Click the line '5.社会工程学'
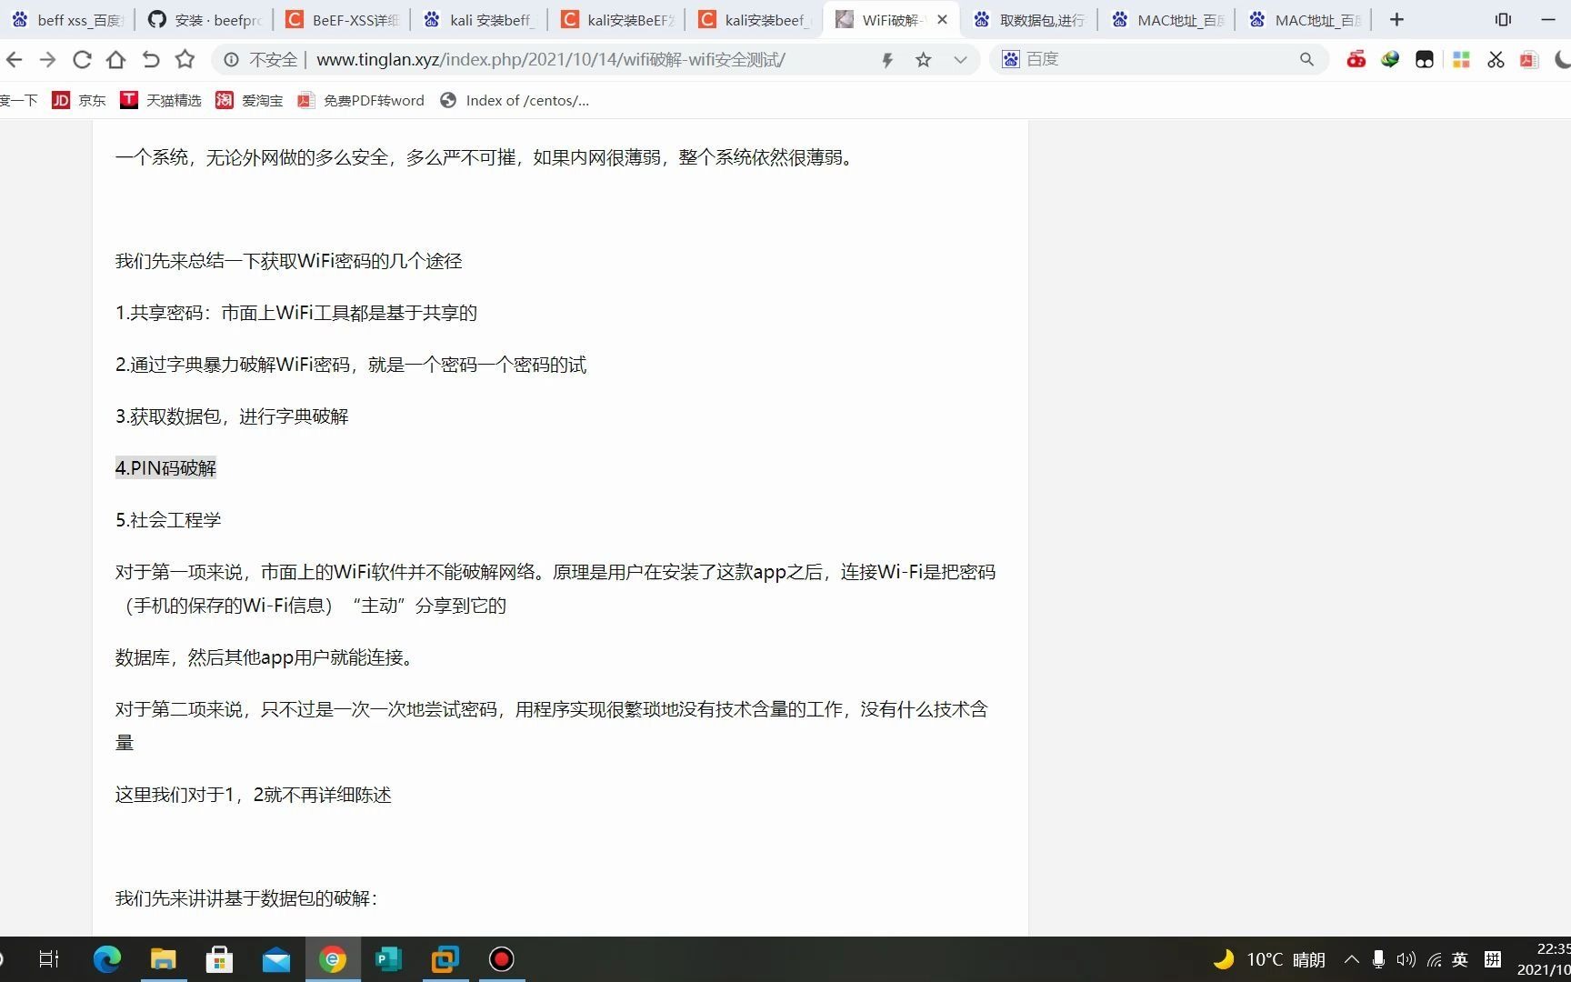Image resolution: width=1571 pixels, height=982 pixels. [x=168, y=520]
